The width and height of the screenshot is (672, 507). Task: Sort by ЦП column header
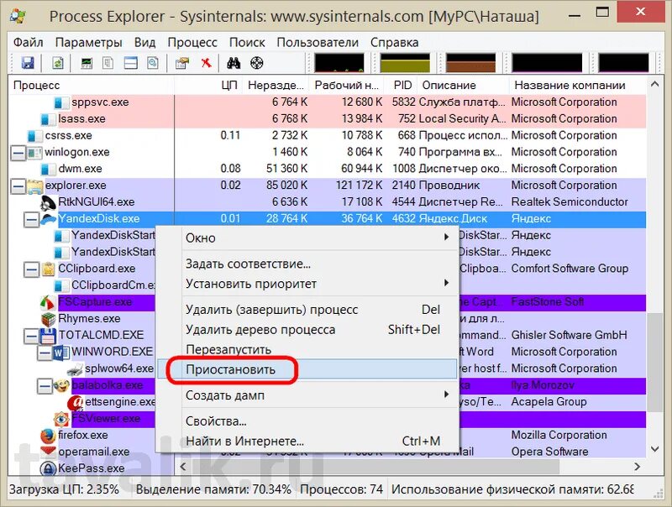tap(208, 86)
